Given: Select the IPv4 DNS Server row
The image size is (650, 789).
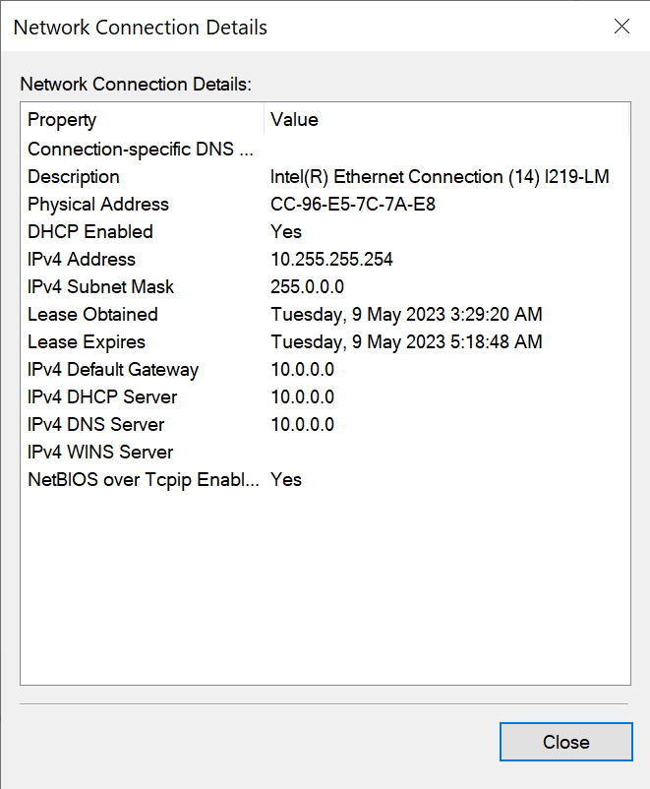Looking at the screenshot, I should tap(325, 425).
